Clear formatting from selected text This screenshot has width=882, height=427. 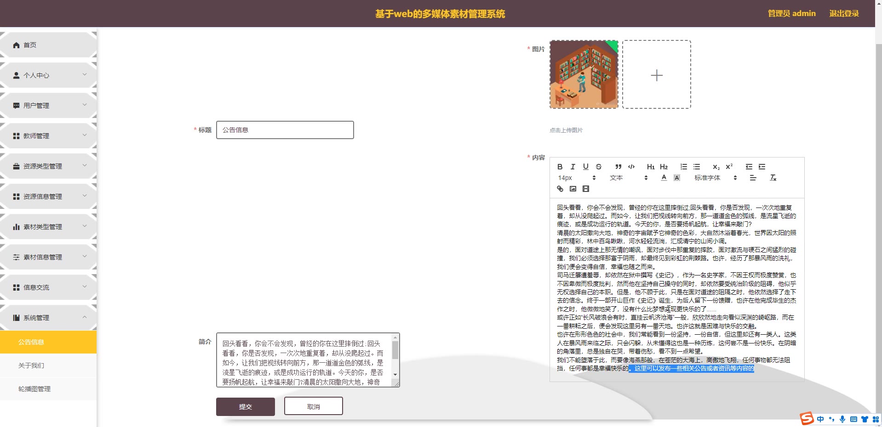coord(773,178)
